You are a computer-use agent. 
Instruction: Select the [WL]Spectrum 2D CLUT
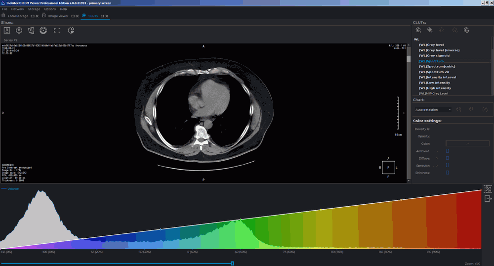(434, 72)
